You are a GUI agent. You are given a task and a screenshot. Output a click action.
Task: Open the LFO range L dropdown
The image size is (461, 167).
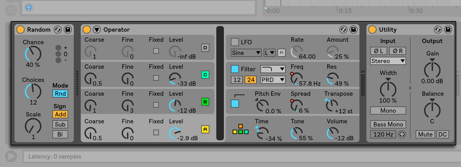click(x=270, y=53)
